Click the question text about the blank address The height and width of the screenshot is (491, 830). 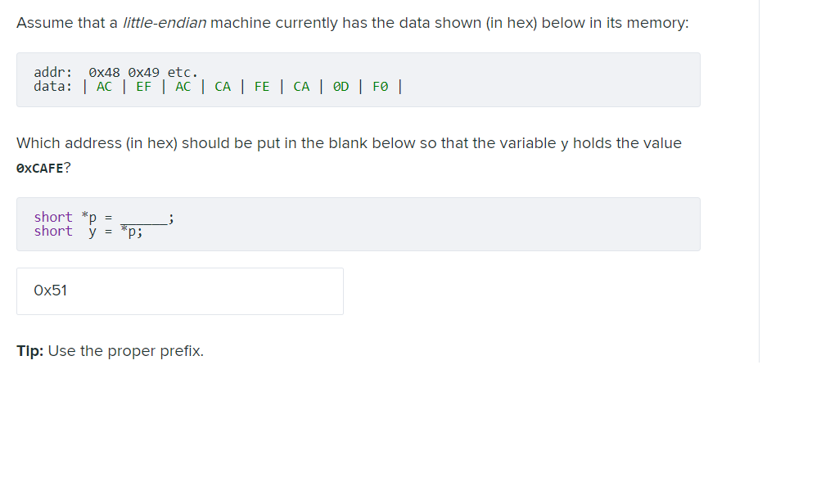click(349, 143)
